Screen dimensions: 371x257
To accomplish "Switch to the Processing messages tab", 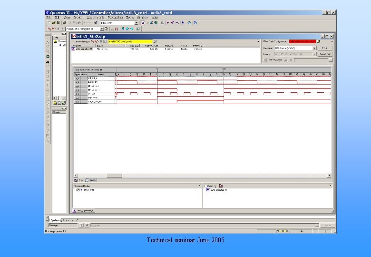I will [x=69, y=220].
